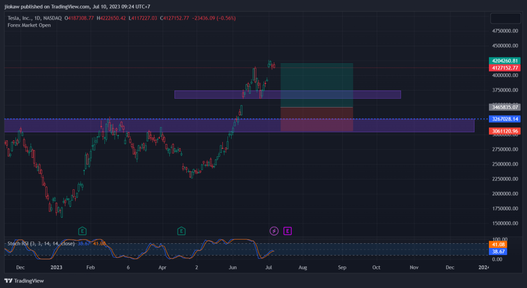The width and height of the screenshot is (527, 288).
Task: Select the wide lower purple zone rectangle
Action: pyautogui.click(x=239, y=125)
